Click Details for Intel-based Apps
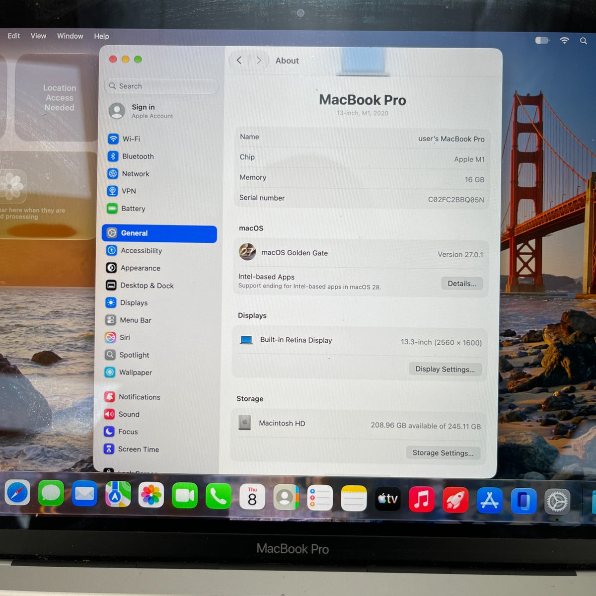 (x=462, y=284)
